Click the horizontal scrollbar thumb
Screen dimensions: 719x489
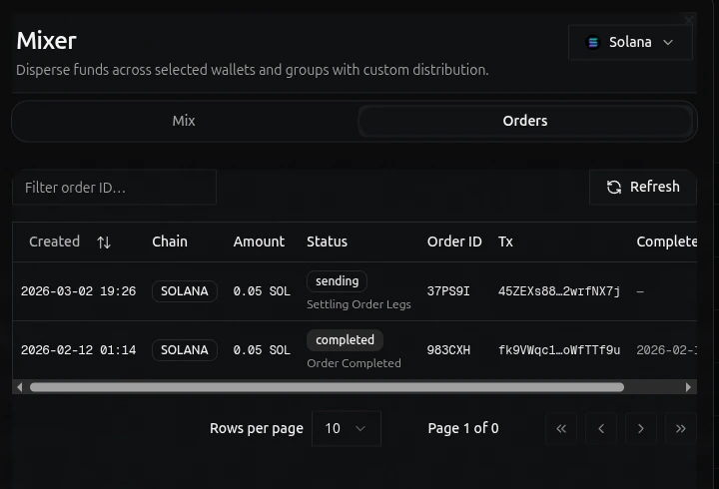tap(327, 387)
